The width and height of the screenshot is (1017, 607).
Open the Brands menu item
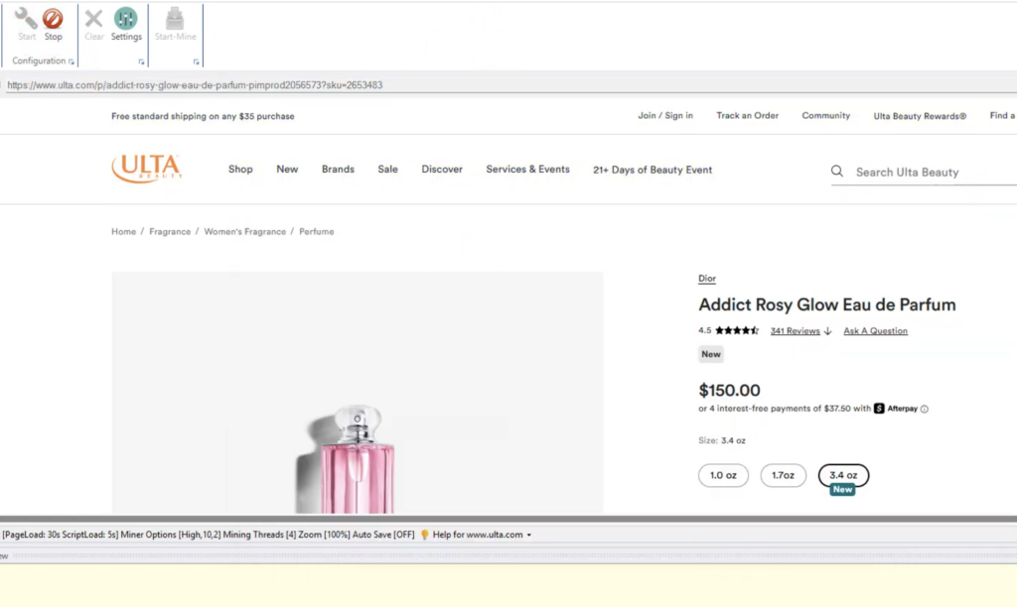click(338, 169)
